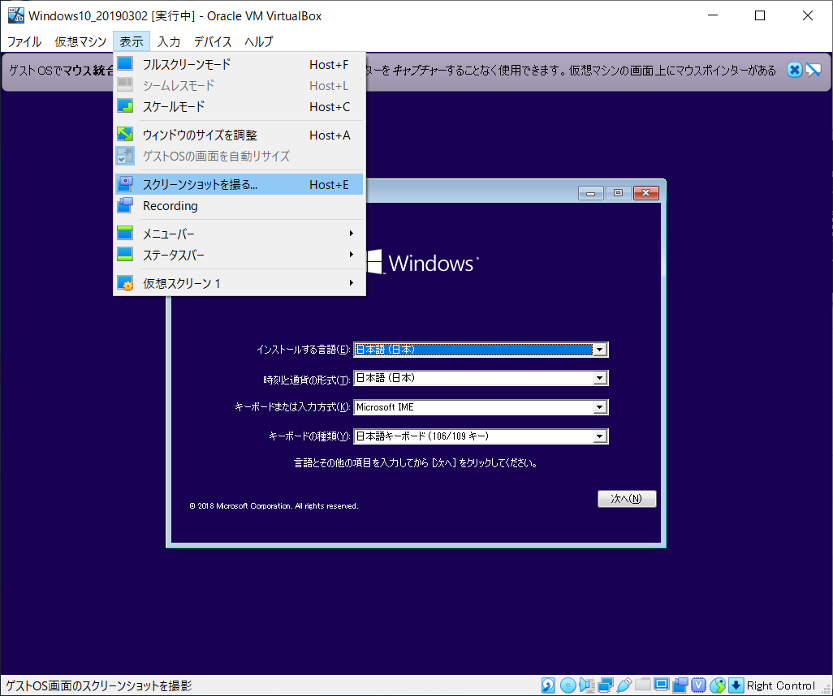Open the install language dropdown
Screen dimensions: 833x696
[x=600, y=350]
